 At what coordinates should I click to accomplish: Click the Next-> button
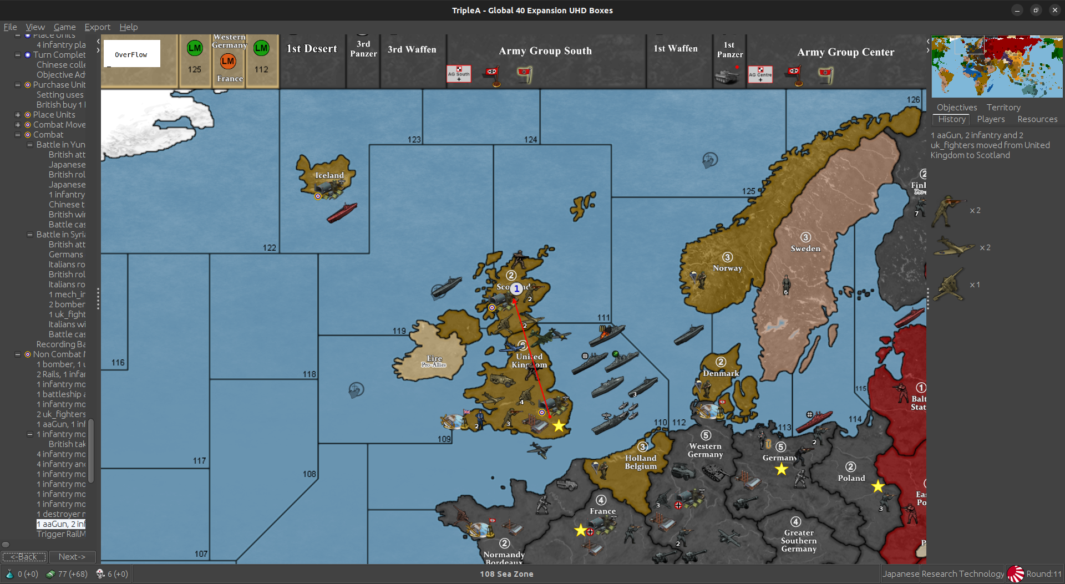click(72, 556)
